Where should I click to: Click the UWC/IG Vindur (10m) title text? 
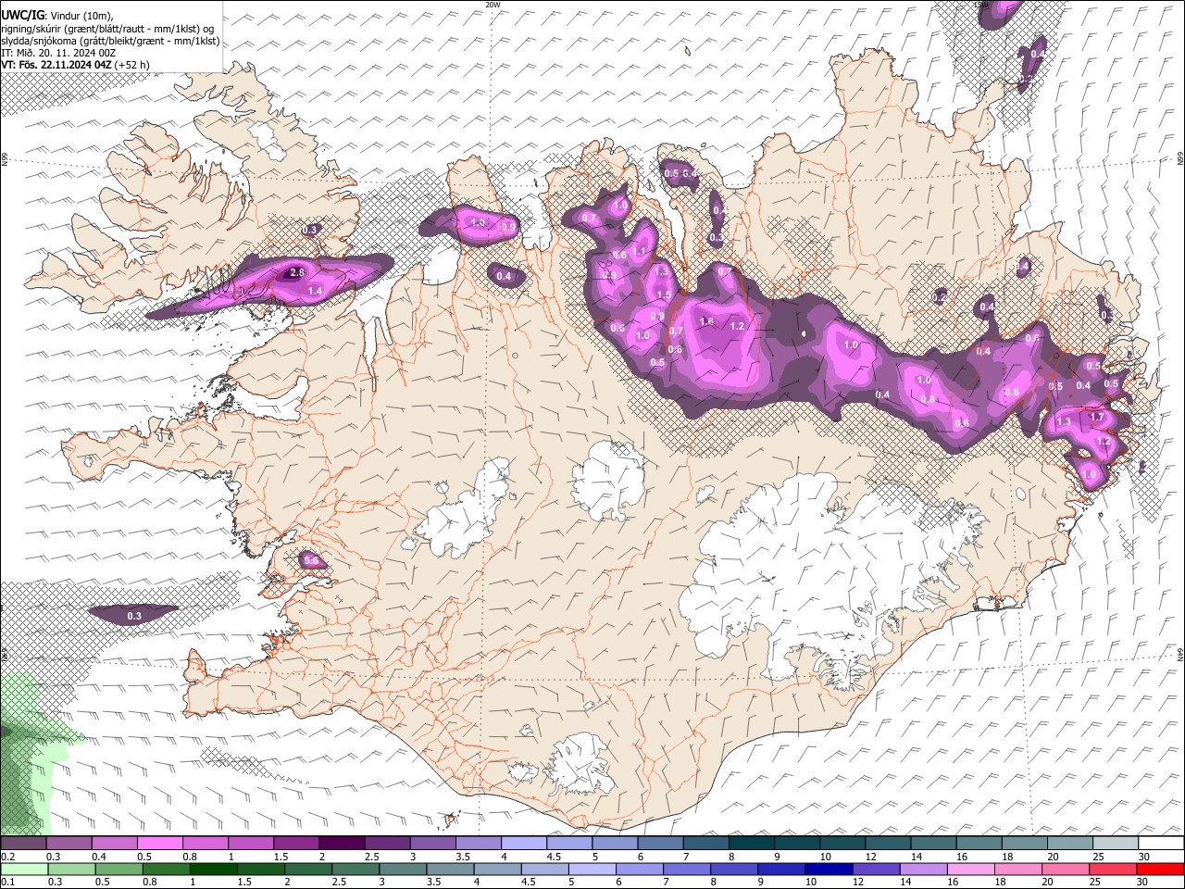56,16
